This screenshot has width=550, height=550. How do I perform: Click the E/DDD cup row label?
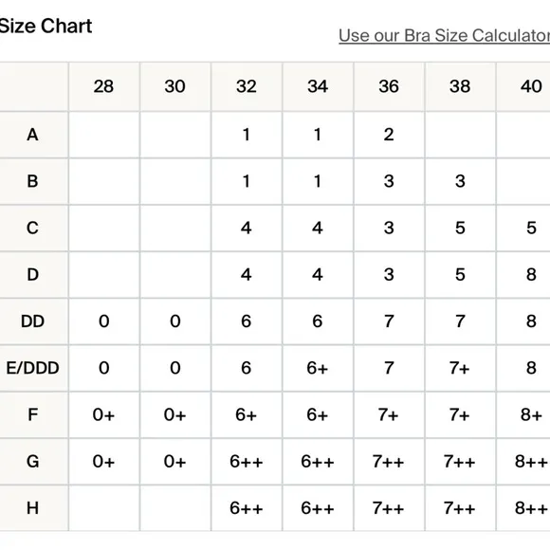[32, 368]
